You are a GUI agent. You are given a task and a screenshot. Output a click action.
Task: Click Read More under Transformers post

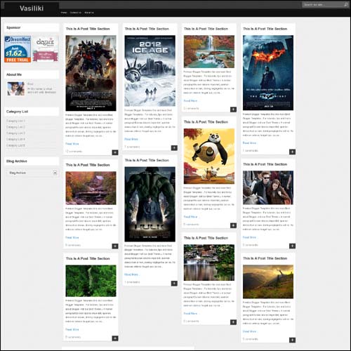[72, 144]
